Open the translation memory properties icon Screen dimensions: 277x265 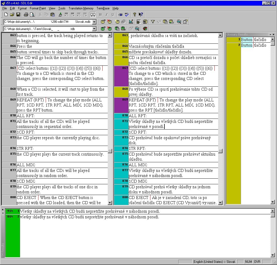185,22
